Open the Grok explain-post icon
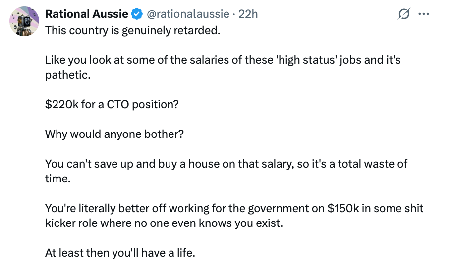Viewport: 453px width, 268px height. (x=404, y=14)
